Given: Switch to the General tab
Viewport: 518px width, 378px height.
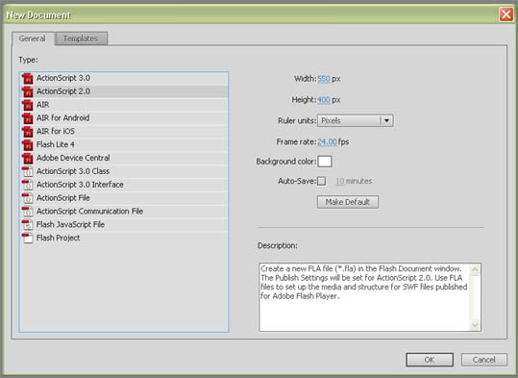Looking at the screenshot, I should (33, 38).
